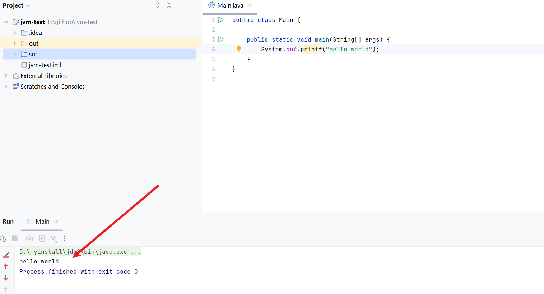Expand the src folder in the project tree
544x294 pixels.
click(14, 54)
